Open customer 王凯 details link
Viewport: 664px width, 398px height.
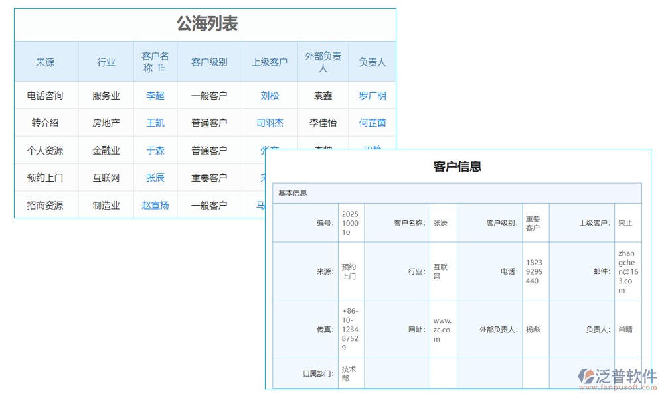[155, 122]
